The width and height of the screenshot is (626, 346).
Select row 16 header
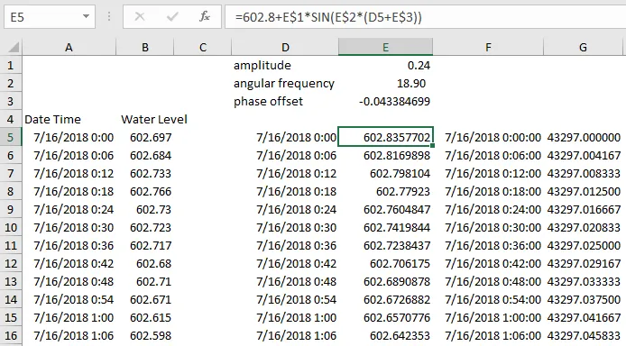tap(11, 335)
